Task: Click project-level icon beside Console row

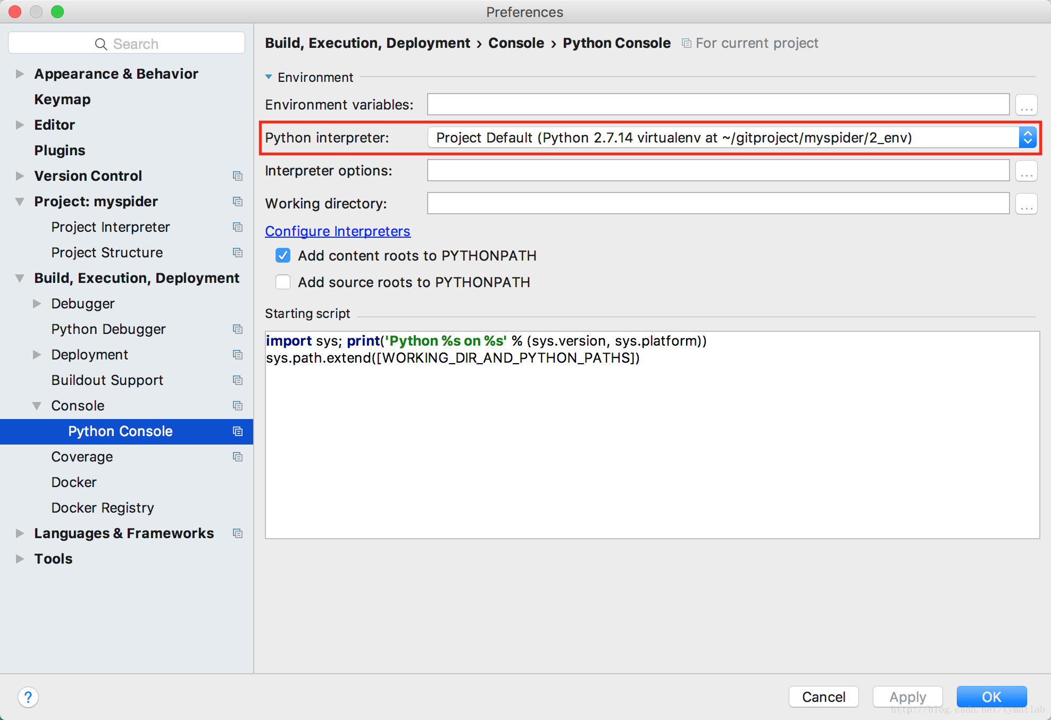Action: [238, 406]
